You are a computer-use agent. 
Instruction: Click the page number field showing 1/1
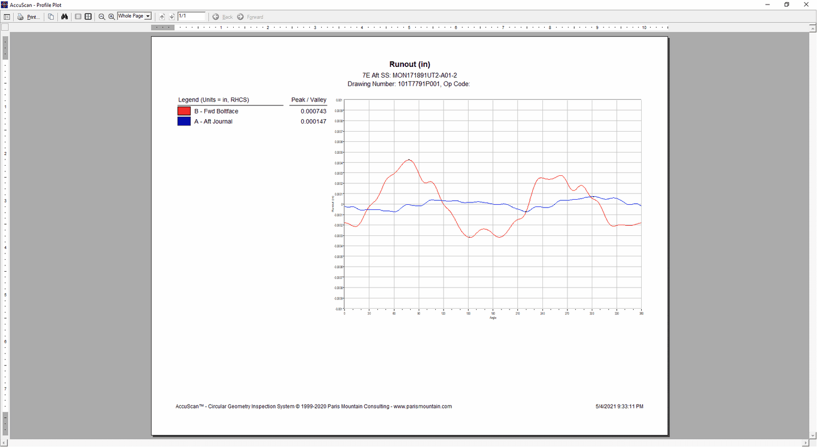tap(191, 16)
